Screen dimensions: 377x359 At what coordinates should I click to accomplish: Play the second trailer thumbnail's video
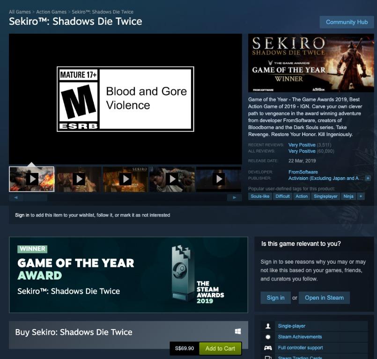[x=78, y=179]
